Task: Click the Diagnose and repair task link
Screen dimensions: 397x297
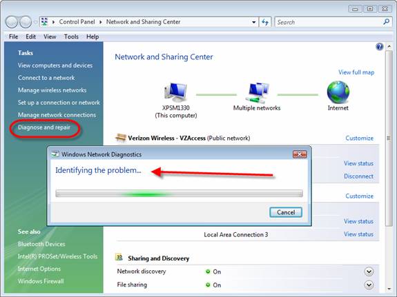Action: coord(44,127)
